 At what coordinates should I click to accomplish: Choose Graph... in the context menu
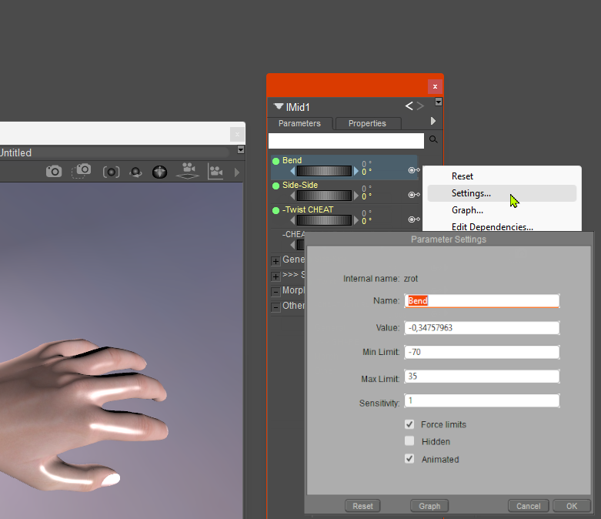[x=502, y=210]
